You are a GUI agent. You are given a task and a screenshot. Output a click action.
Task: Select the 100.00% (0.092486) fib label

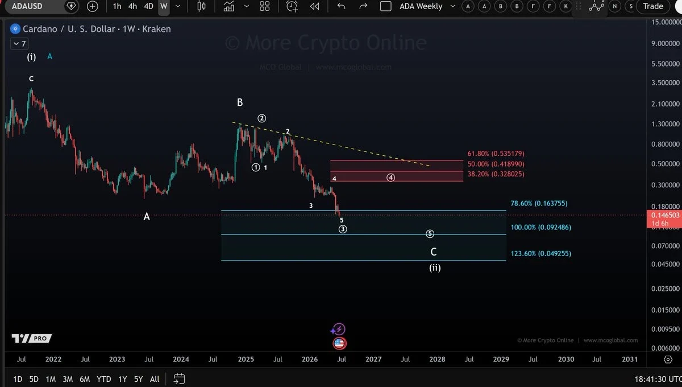click(540, 227)
